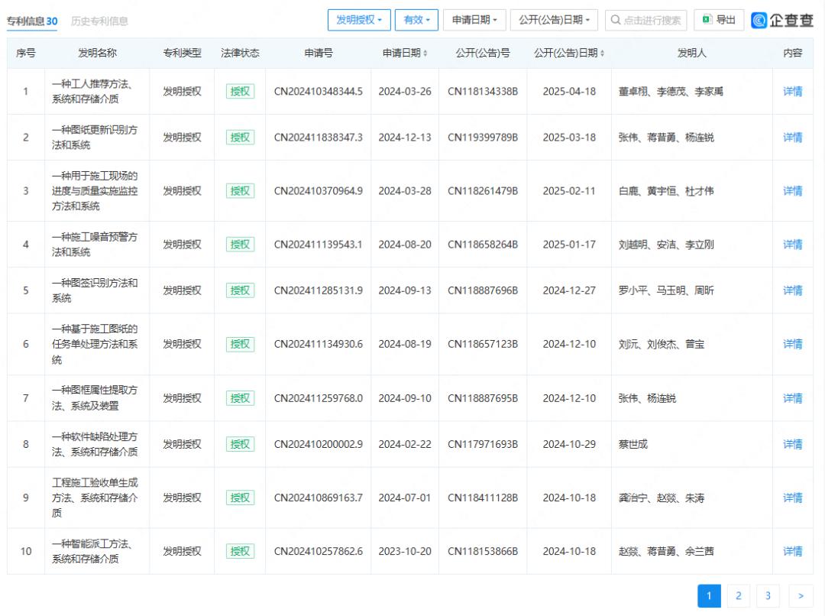Open 详情 for 一种智能派工方法 patent
This screenshot has width=825, height=616.
(x=792, y=551)
